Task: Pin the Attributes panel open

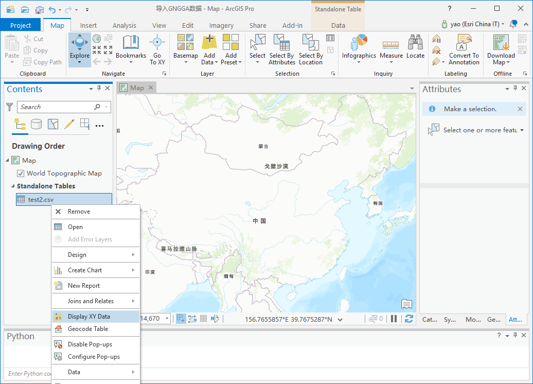Action: click(x=515, y=89)
